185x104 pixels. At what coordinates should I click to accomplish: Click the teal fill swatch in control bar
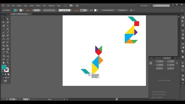click(x=15, y=10)
